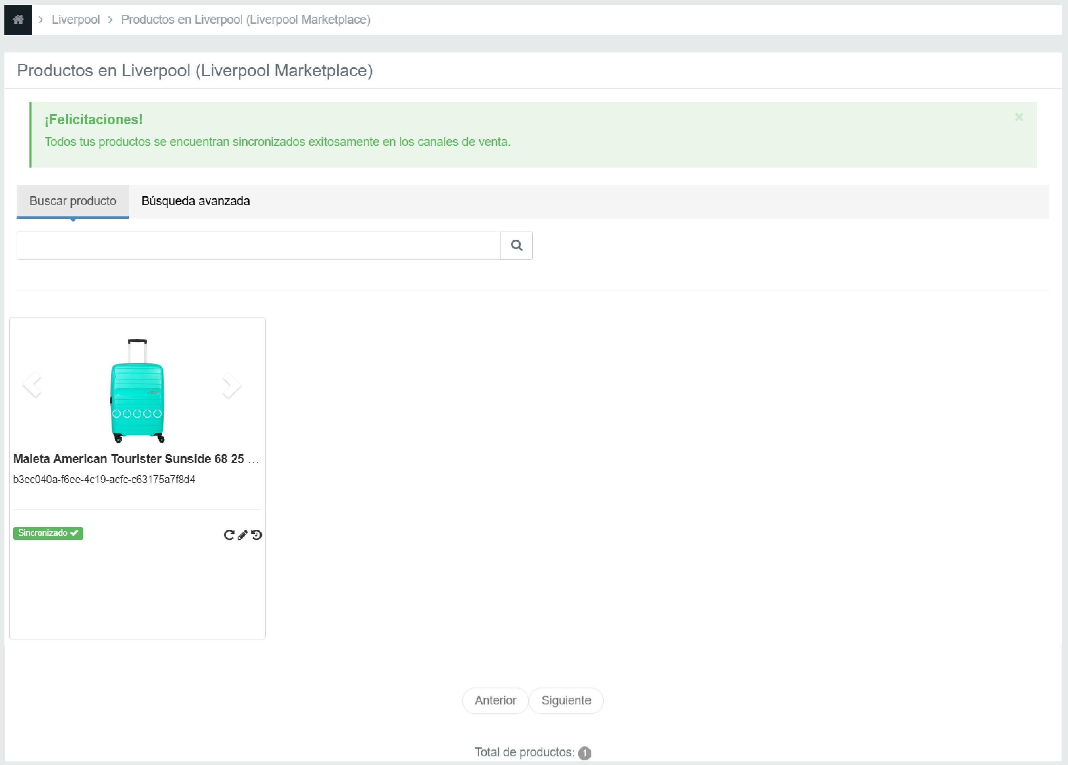The width and height of the screenshot is (1068, 765).
Task: Select product ID b3ec040a-f6ee-4c19-acfc-c63175a7f8d4
Action: pos(104,479)
